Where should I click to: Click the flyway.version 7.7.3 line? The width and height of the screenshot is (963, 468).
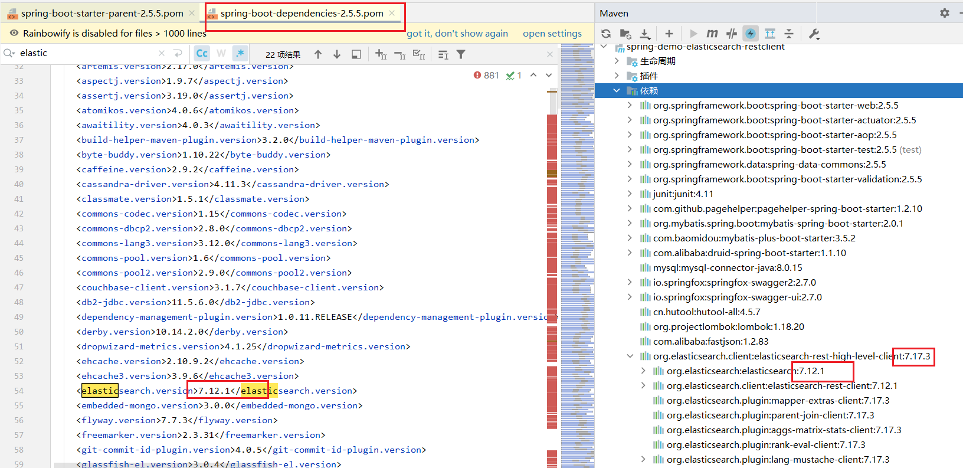[176, 420]
